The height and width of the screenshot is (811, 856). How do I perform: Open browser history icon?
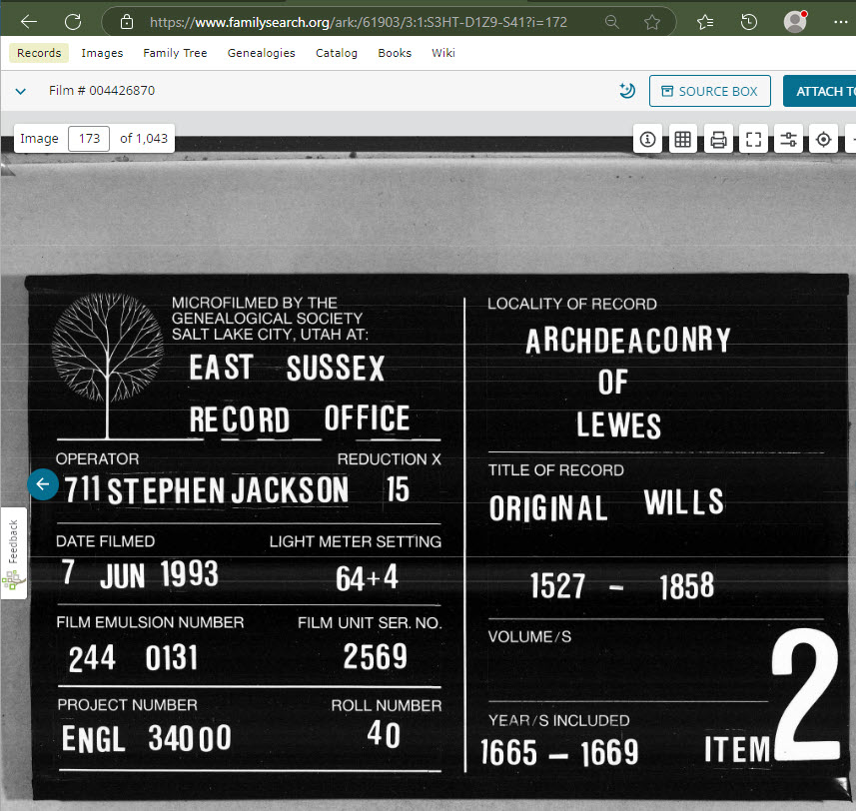point(748,22)
